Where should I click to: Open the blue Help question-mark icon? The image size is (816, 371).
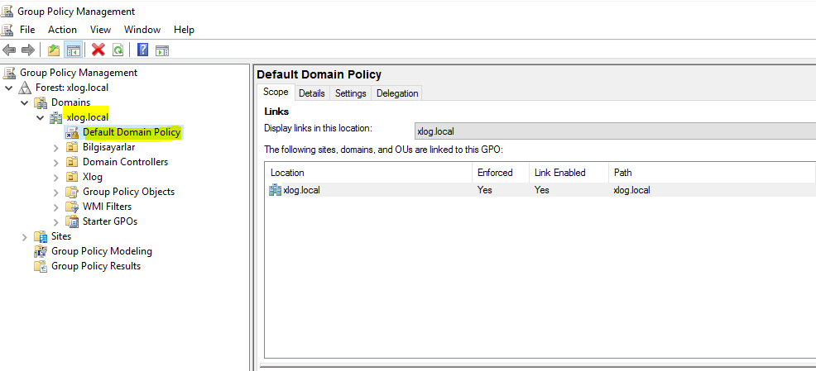tap(142, 50)
